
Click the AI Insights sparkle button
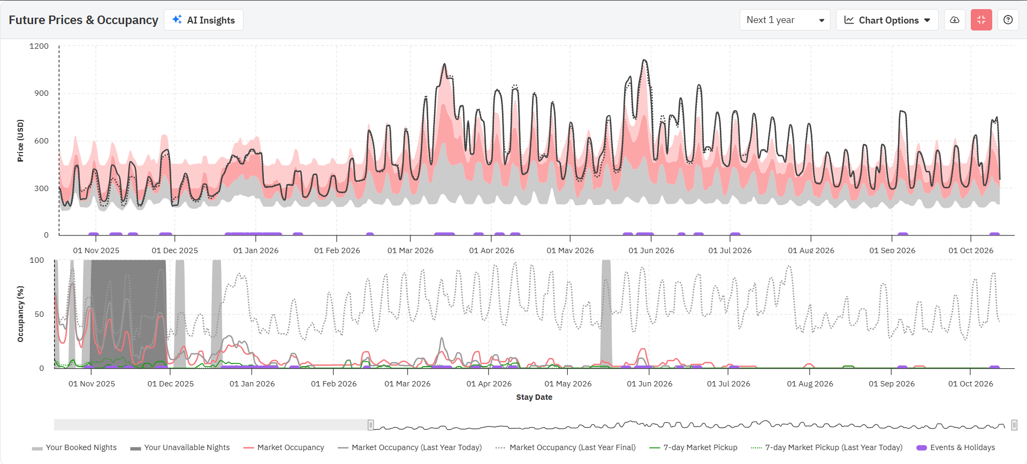pyautogui.click(x=203, y=20)
